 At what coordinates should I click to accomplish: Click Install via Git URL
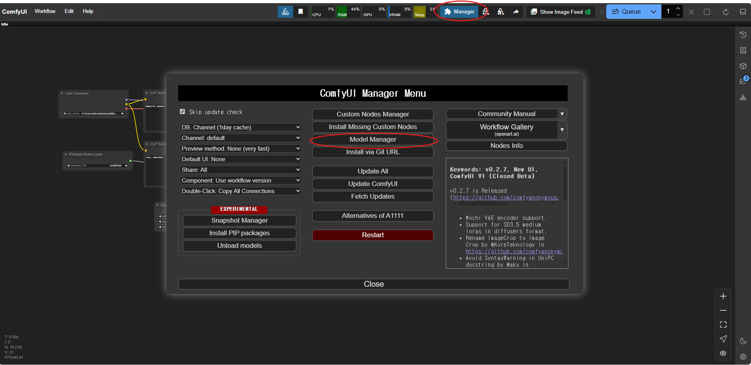(x=373, y=152)
